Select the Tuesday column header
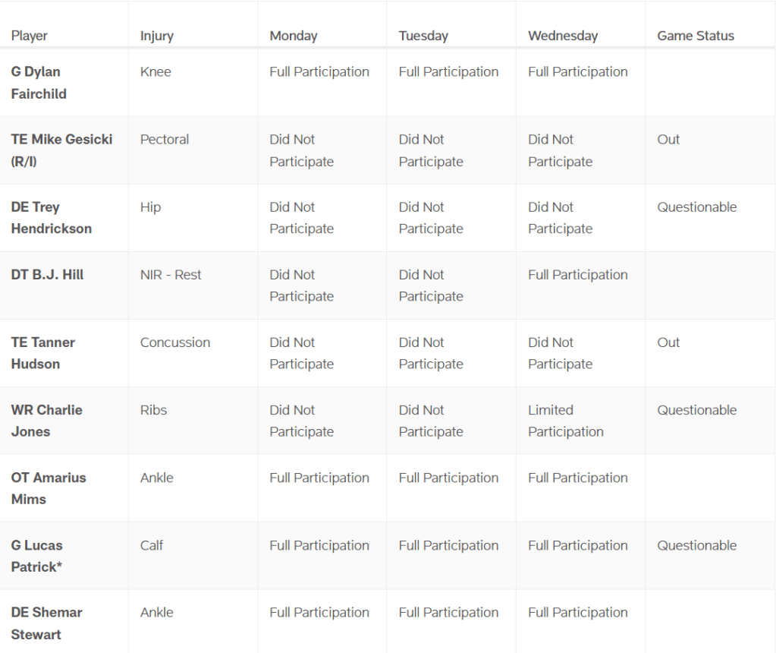 [423, 36]
